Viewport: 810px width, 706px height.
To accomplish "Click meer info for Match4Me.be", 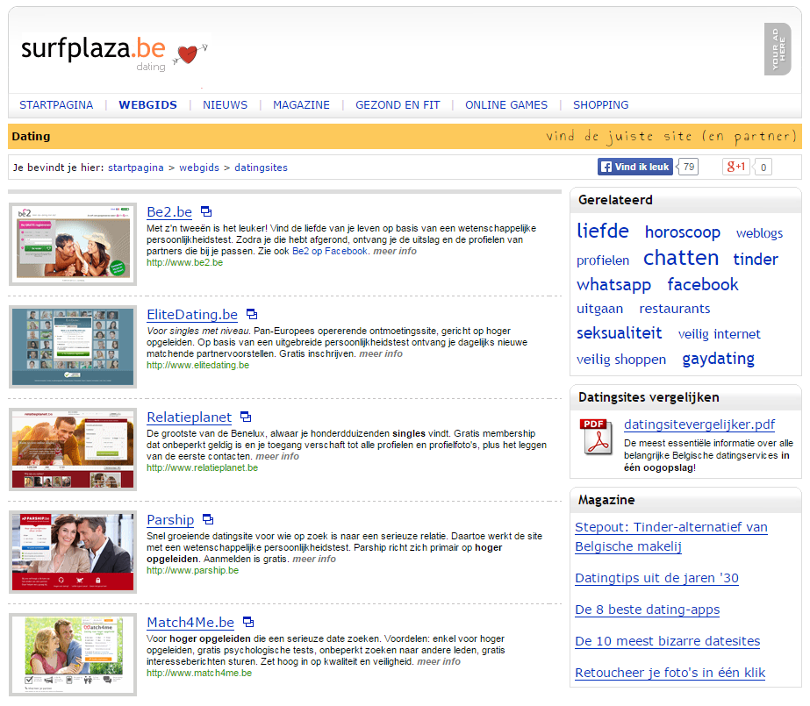I will [x=439, y=661].
